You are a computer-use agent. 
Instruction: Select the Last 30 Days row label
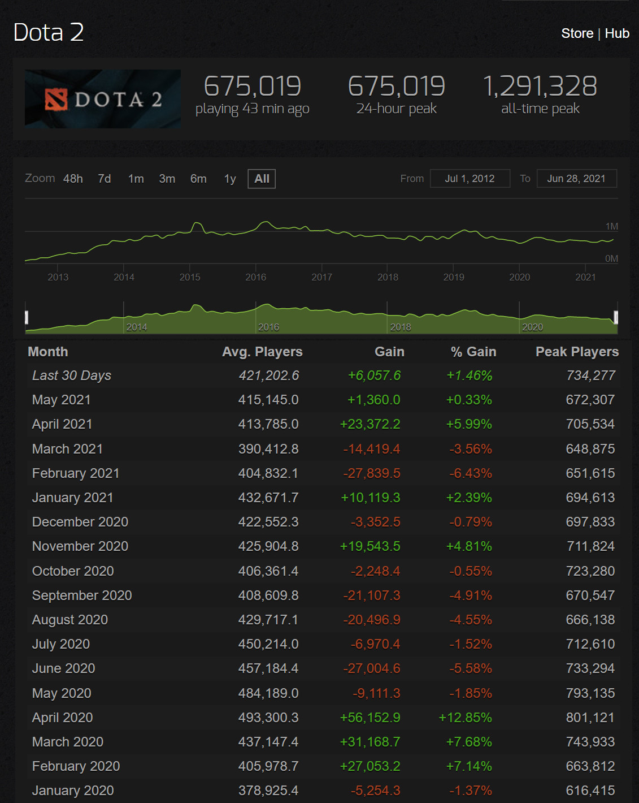[x=72, y=375]
